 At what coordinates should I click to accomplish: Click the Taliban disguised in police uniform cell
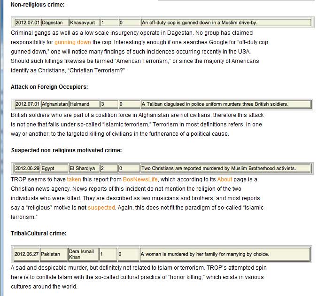pos(225,104)
